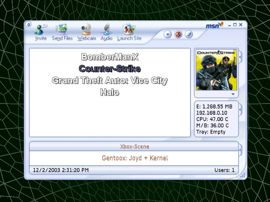
Task: Click the CPU: 47.00 C reading
Action: 212,119
